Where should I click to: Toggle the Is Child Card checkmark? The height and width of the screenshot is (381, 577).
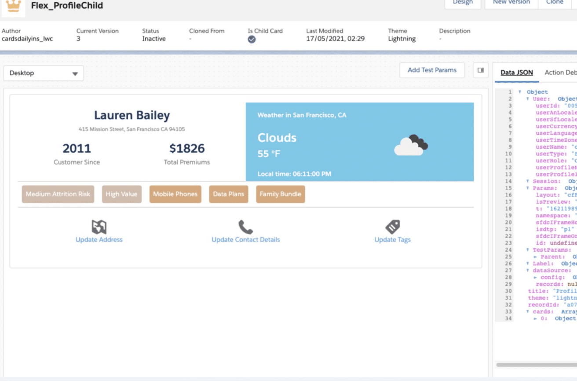click(x=252, y=40)
